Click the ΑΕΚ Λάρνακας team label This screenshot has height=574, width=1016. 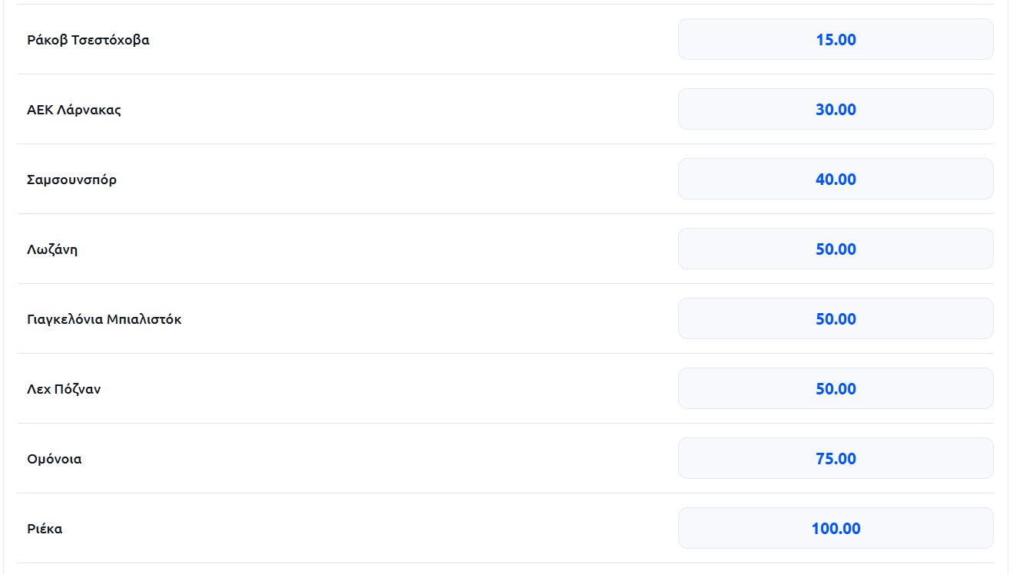coord(74,110)
